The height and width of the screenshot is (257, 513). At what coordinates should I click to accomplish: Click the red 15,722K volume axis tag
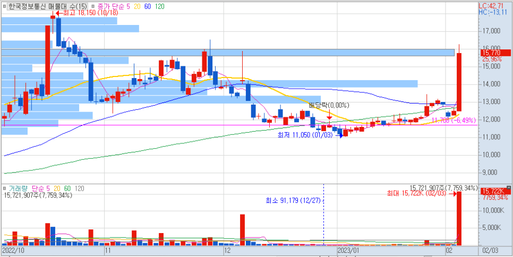(495, 191)
